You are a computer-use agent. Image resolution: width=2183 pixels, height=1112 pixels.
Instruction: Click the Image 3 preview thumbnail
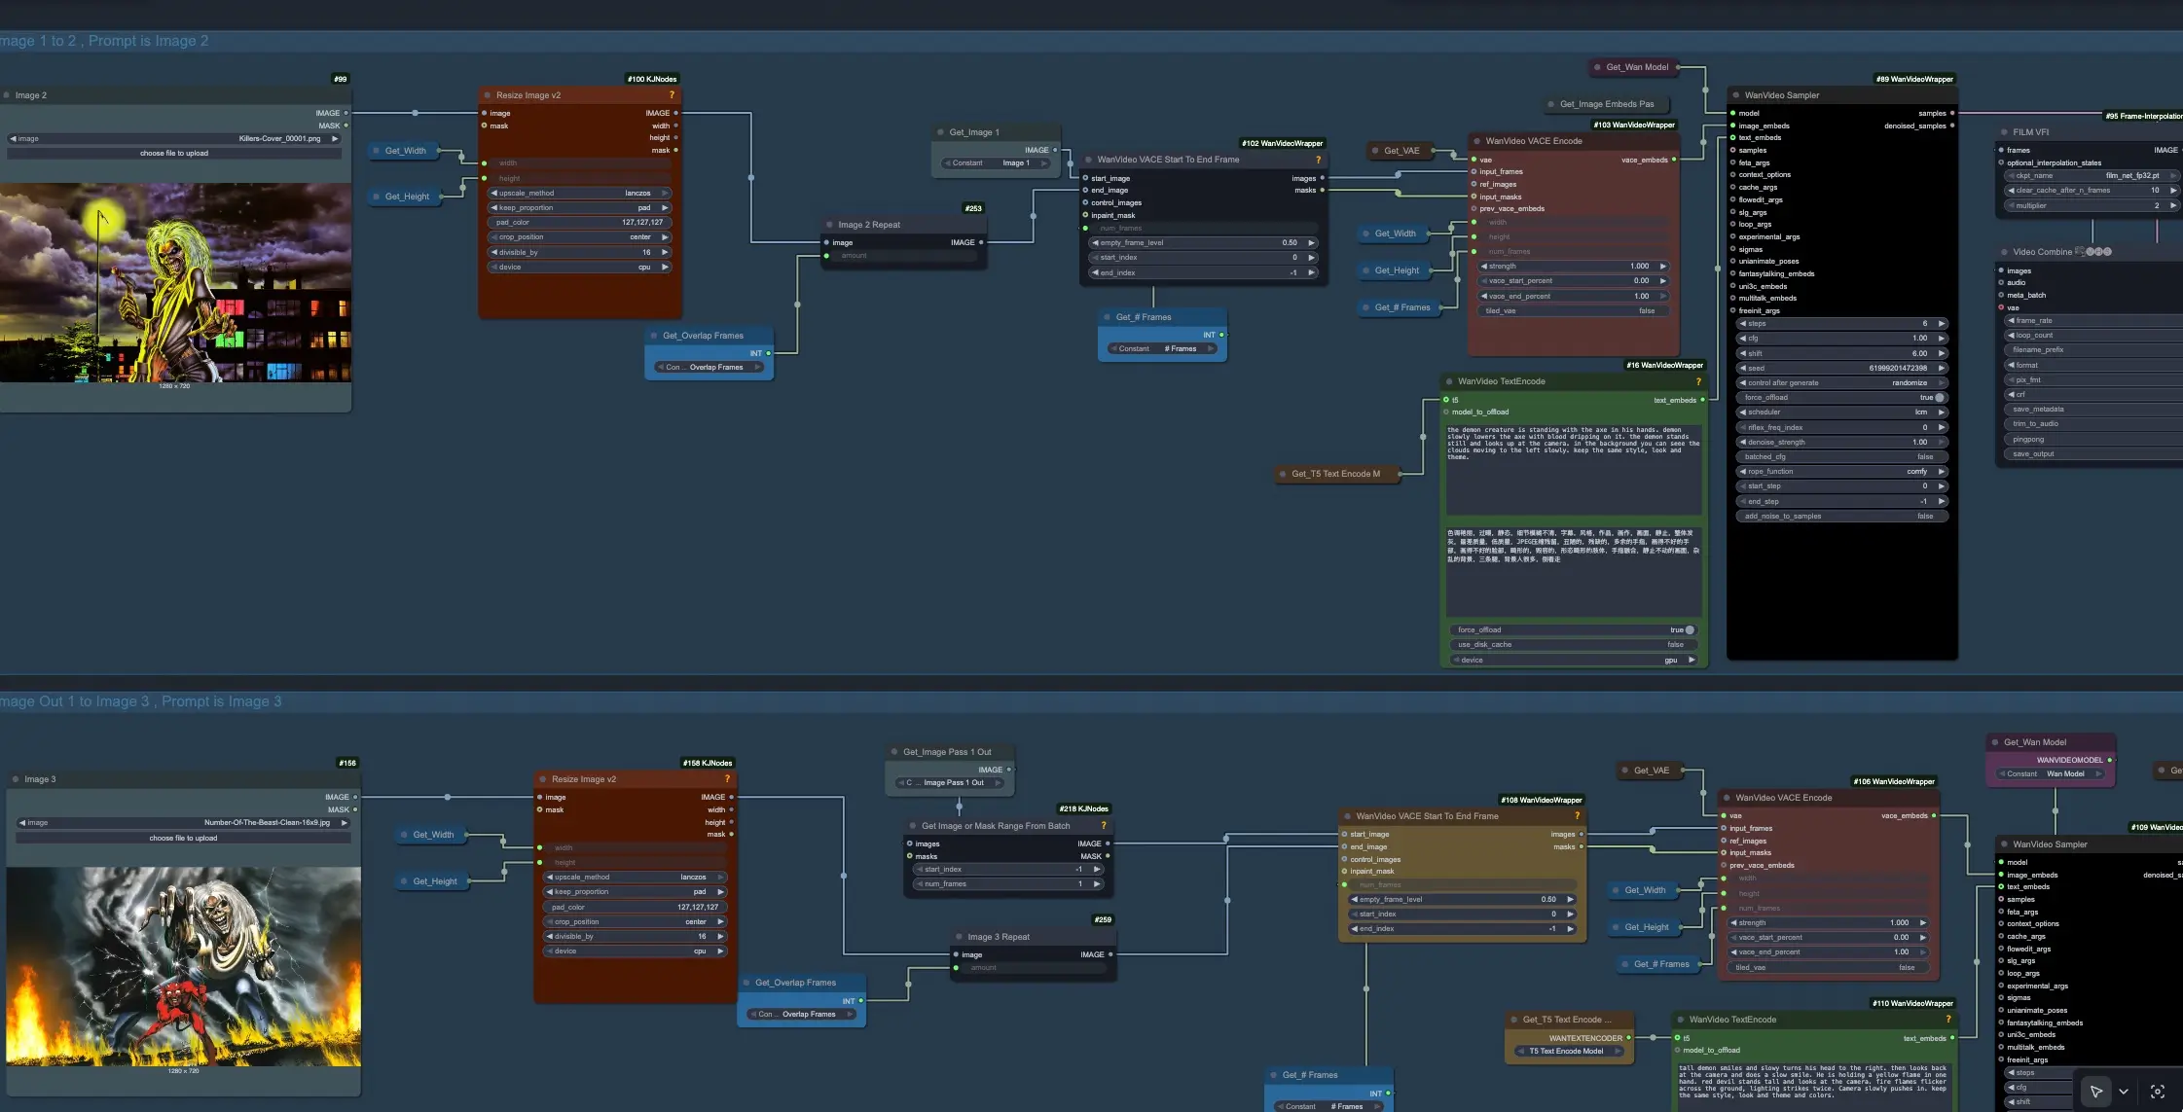183,967
